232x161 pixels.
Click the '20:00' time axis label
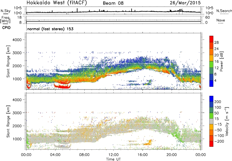[172, 155]
